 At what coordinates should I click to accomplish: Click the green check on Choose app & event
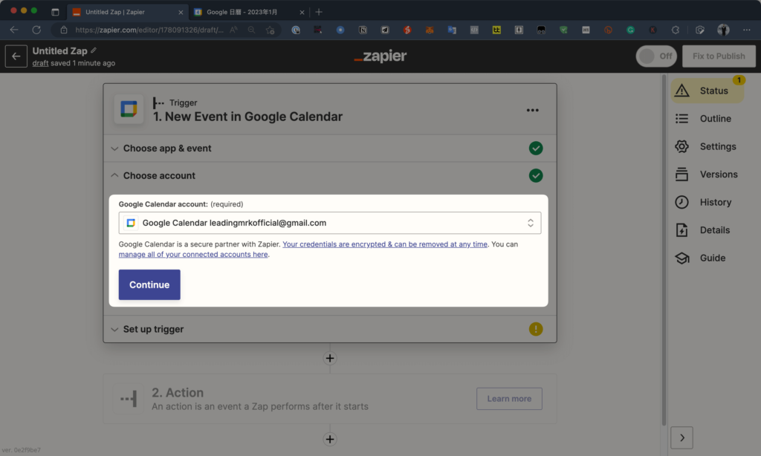[536, 149]
